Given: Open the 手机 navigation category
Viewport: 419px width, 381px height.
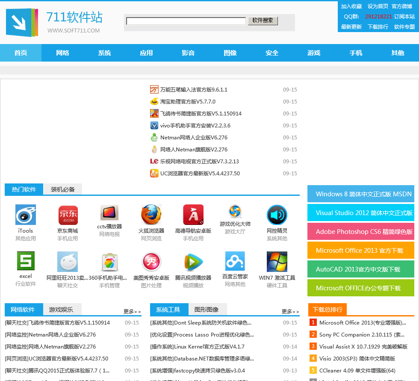Looking at the screenshot, I should click(x=356, y=53).
